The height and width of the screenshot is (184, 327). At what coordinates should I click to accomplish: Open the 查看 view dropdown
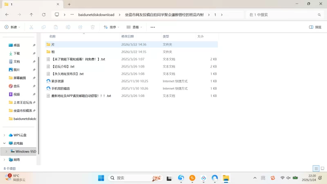[x=134, y=27]
